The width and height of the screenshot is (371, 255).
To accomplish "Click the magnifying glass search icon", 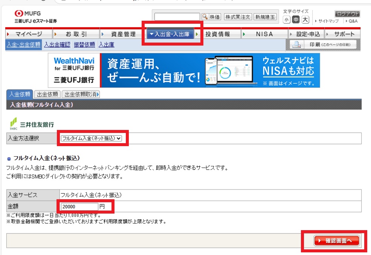I will pos(205,17).
